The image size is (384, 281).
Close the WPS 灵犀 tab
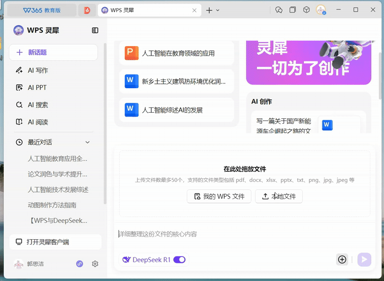click(194, 10)
